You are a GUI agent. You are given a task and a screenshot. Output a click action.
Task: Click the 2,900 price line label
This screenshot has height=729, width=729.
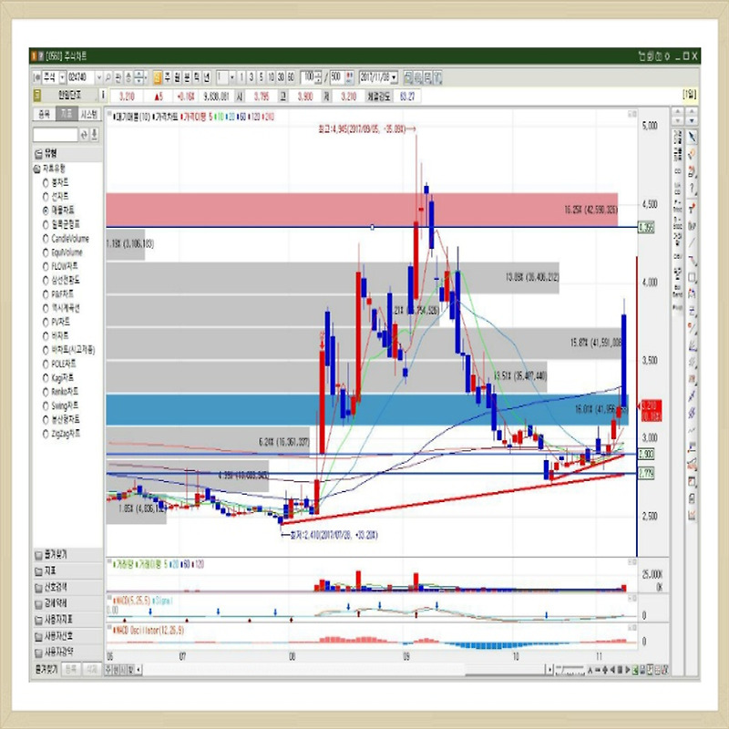coord(646,454)
